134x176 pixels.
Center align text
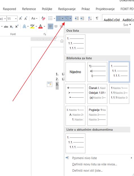(x=56, y=27)
